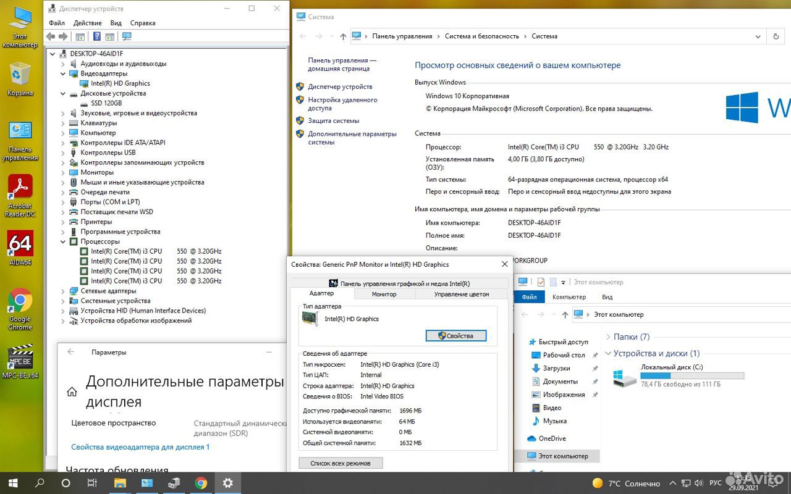
Task: Click the Settings gear on the taskbar
Action: point(228,483)
